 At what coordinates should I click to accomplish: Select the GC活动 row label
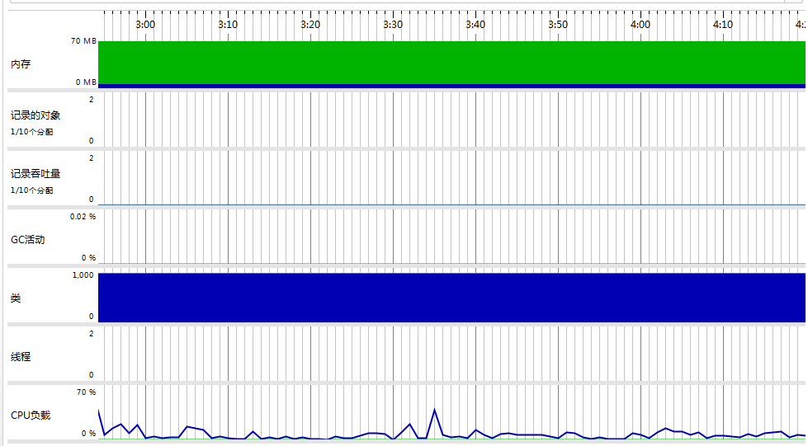pos(28,239)
